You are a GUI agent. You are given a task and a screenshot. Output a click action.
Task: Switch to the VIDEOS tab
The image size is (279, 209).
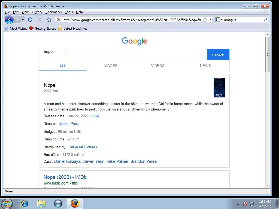(x=158, y=66)
